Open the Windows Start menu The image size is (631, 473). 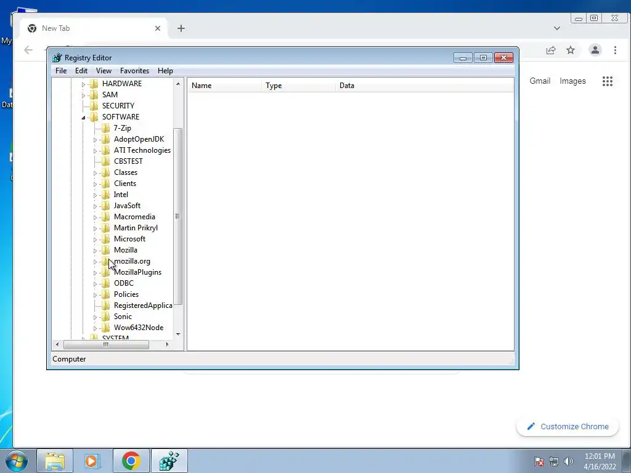(17, 461)
